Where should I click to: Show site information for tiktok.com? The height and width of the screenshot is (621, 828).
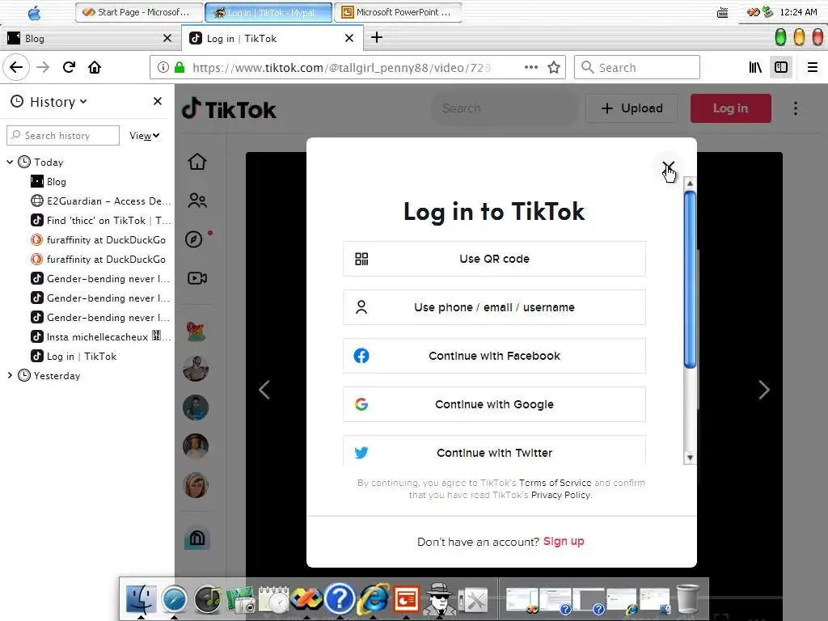click(163, 68)
